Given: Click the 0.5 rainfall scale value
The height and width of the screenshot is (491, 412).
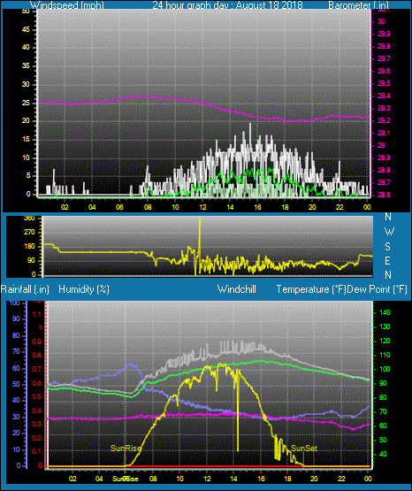Looking at the screenshot, I should coord(37,396).
